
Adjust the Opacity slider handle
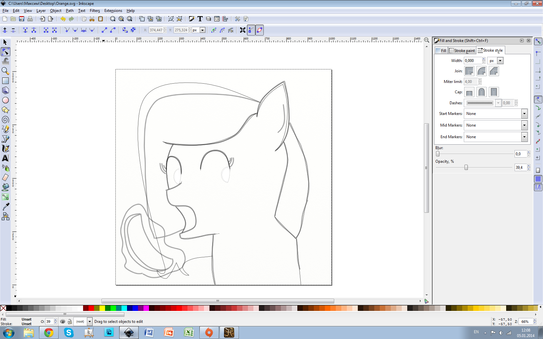click(466, 167)
